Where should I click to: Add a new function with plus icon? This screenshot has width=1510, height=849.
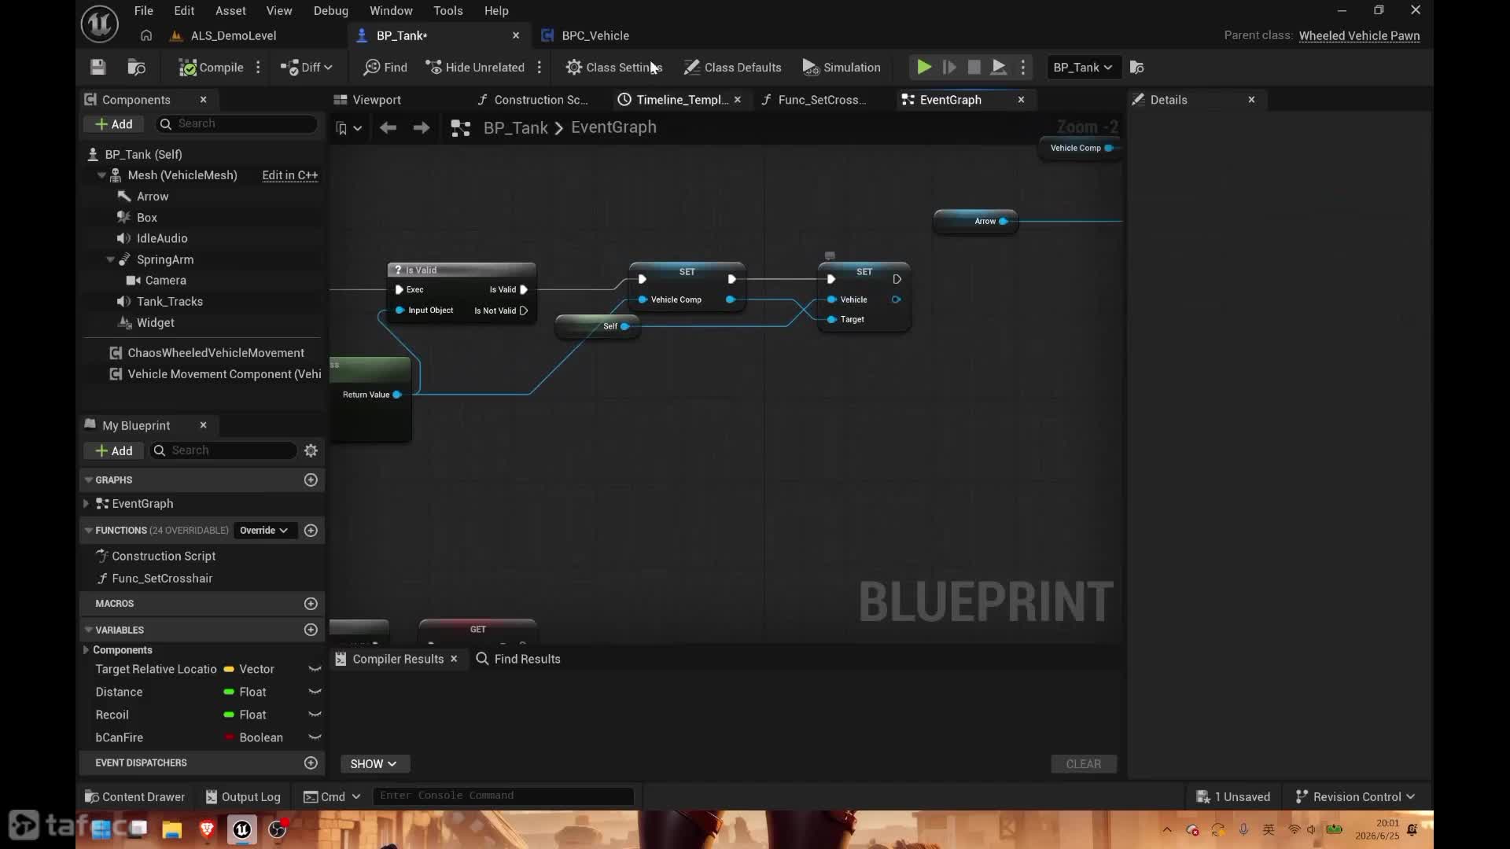[311, 531]
